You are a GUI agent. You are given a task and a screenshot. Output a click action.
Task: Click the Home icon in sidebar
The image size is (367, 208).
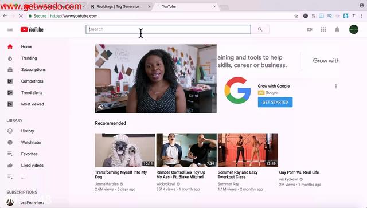point(10,46)
